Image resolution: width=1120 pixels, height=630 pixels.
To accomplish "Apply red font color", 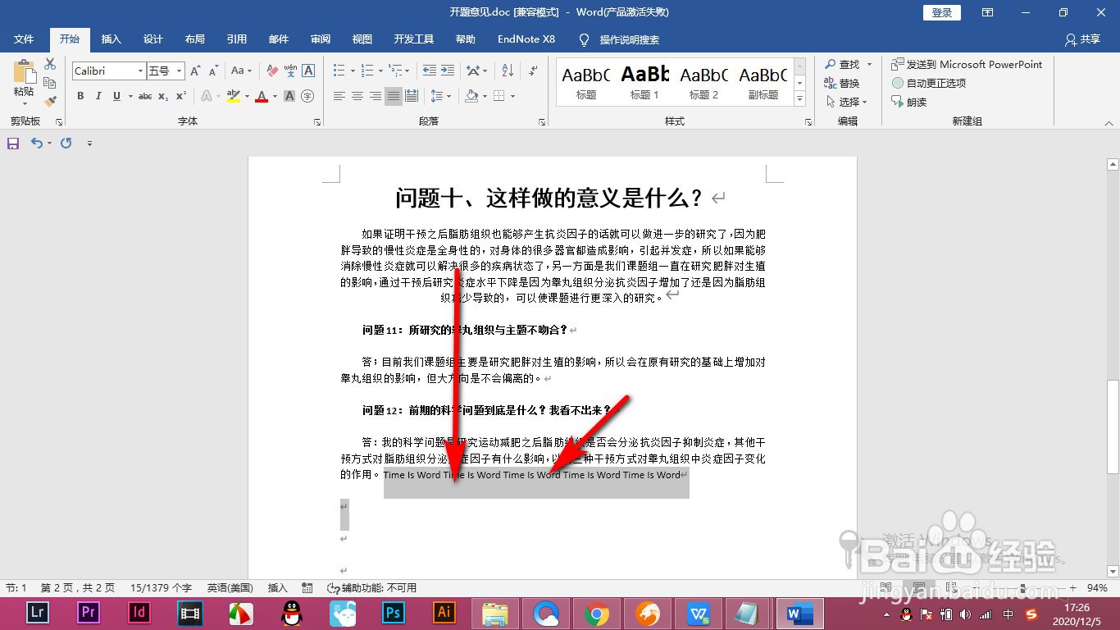I will (x=262, y=96).
